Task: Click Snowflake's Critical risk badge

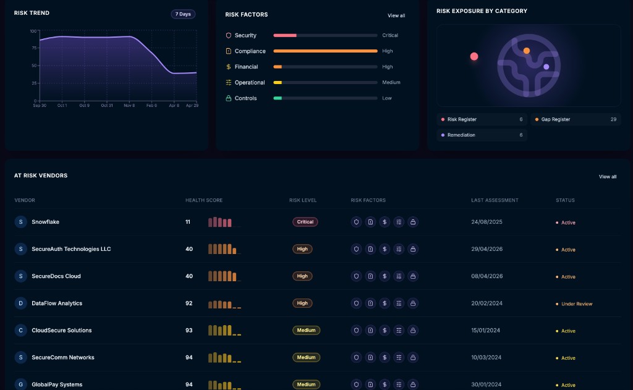Action: click(305, 222)
